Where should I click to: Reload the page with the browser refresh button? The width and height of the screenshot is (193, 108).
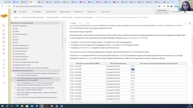coord(9,6)
